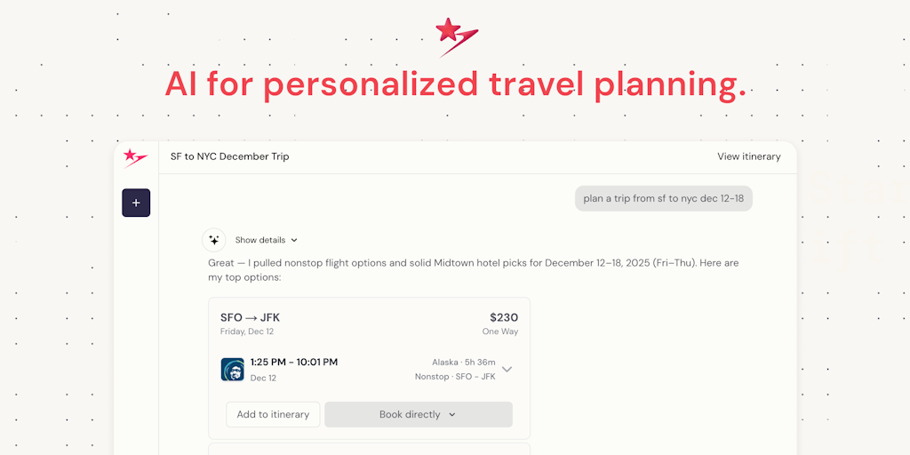Start a new trip with the plus button
The image size is (910, 455).
tap(136, 203)
